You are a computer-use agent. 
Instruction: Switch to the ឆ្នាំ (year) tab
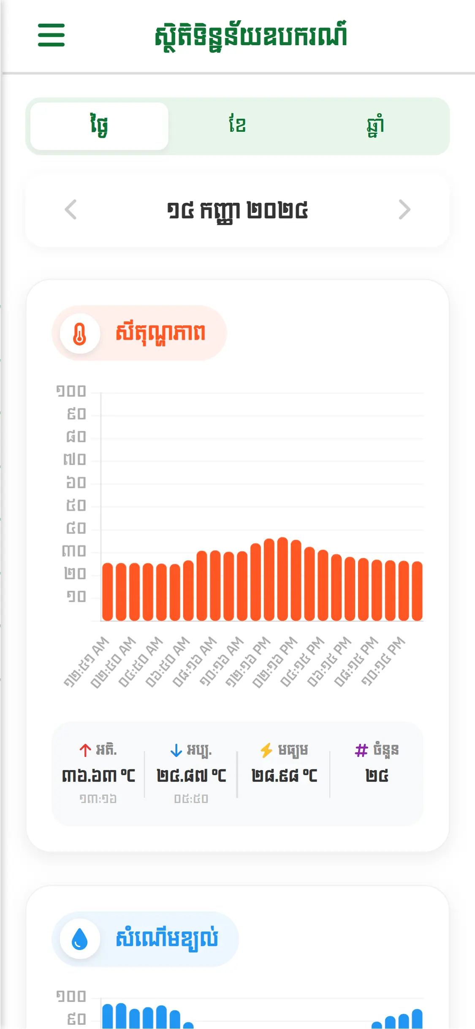(375, 126)
